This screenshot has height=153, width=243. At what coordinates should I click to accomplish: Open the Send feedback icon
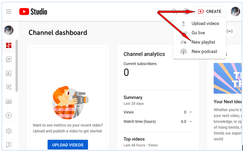point(8,145)
